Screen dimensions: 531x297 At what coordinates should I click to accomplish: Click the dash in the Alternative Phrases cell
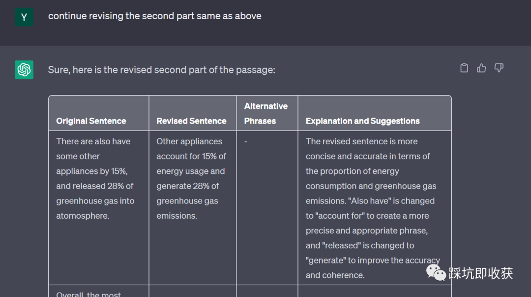click(246, 142)
